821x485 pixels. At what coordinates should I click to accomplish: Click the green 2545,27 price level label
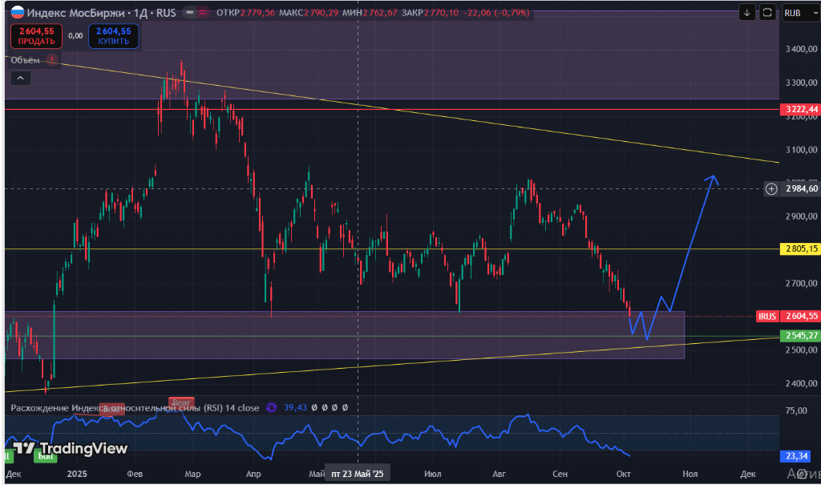(x=802, y=335)
